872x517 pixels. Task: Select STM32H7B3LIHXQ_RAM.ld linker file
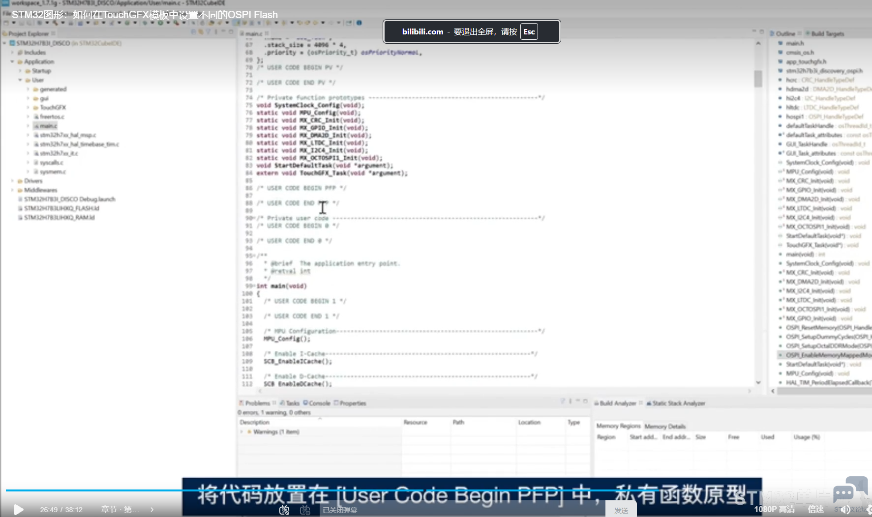click(59, 218)
